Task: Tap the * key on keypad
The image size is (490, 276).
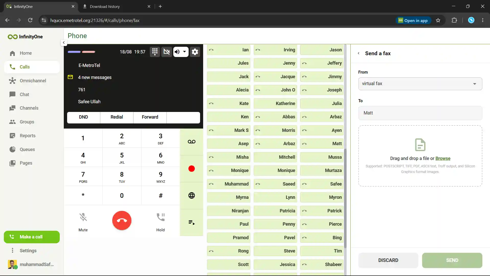Action: coord(83,195)
